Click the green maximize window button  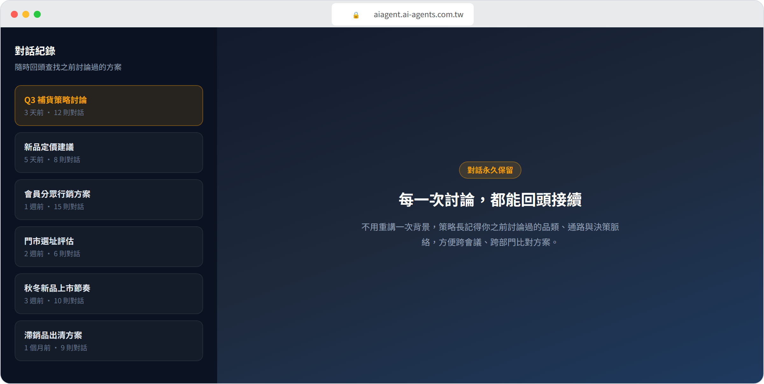pyautogui.click(x=37, y=14)
